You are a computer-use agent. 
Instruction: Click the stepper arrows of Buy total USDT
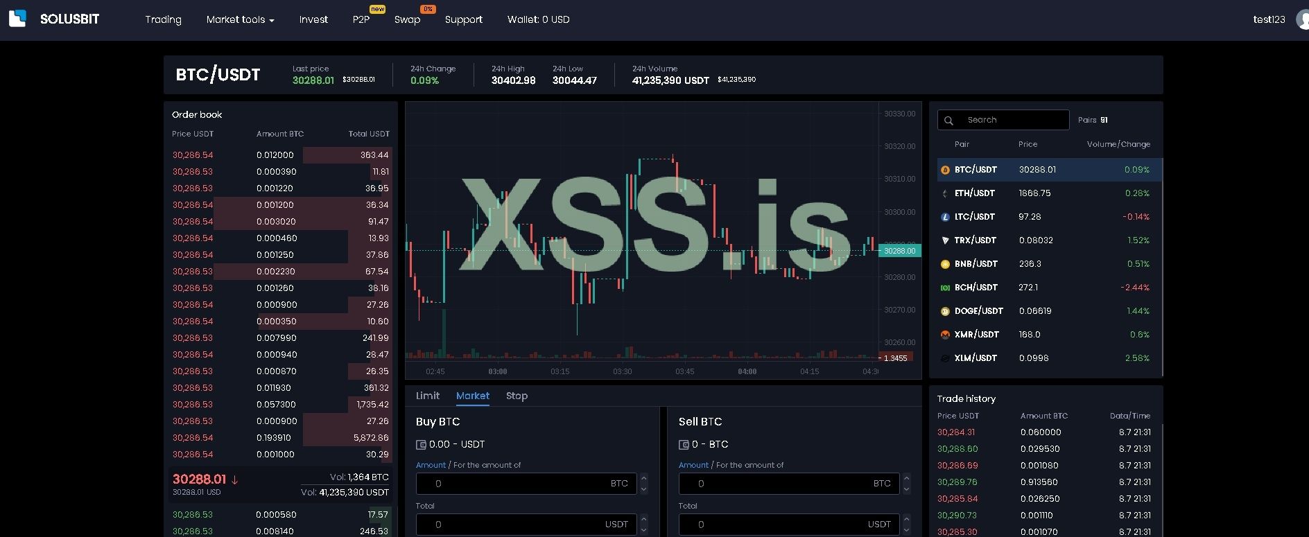tap(643, 525)
